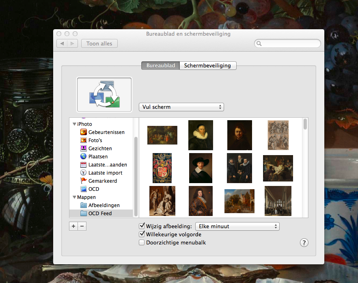Enable Doorzichtige menubalk checkbox
Image resolution: width=358 pixels, height=283 pixels.
click(142, 242)
